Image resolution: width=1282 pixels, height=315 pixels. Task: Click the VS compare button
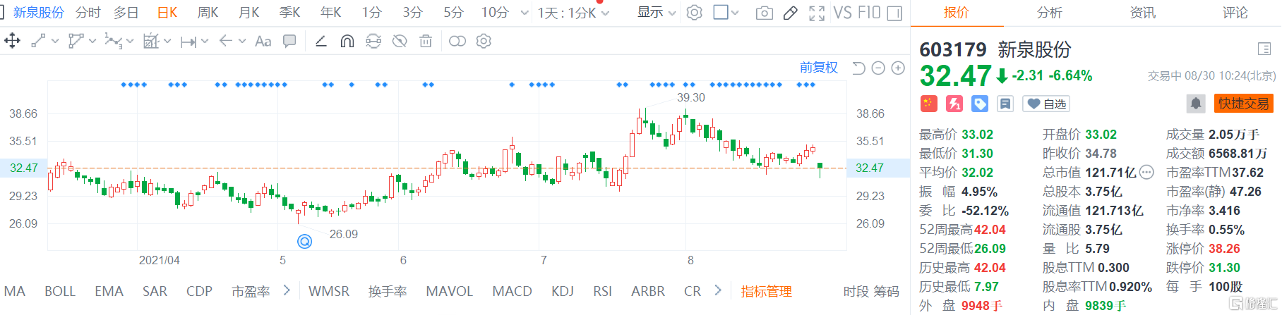pos(842,13)
